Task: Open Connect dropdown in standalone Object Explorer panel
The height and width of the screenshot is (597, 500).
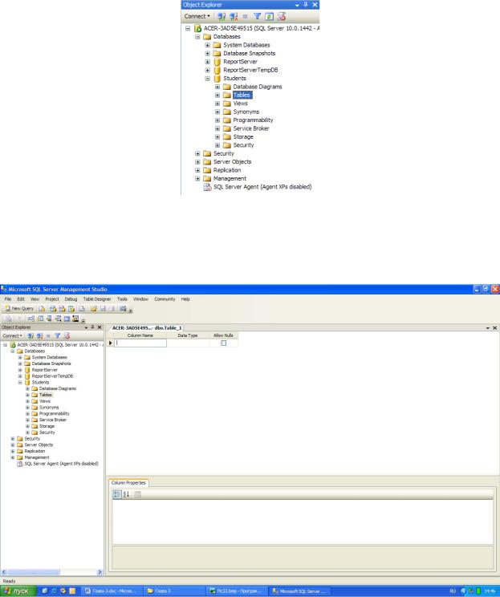Action: (x=197, y=16)
